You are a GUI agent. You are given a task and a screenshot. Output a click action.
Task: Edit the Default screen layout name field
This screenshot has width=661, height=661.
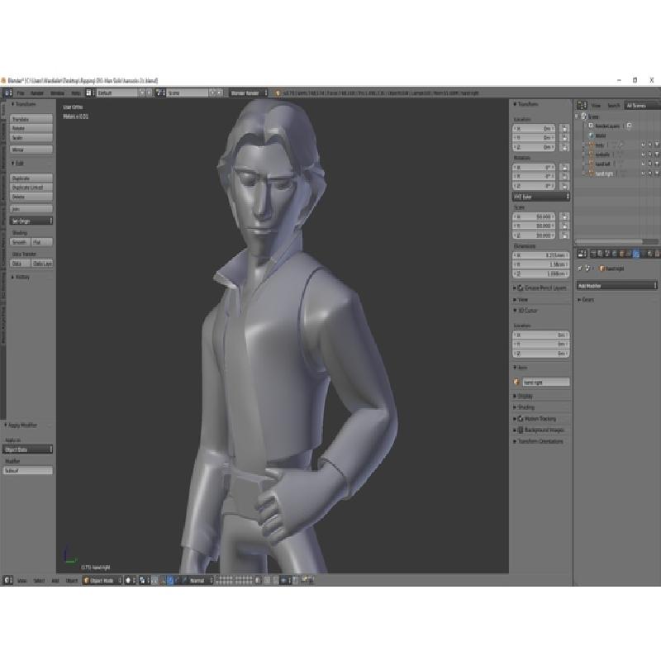coord(117,93)
